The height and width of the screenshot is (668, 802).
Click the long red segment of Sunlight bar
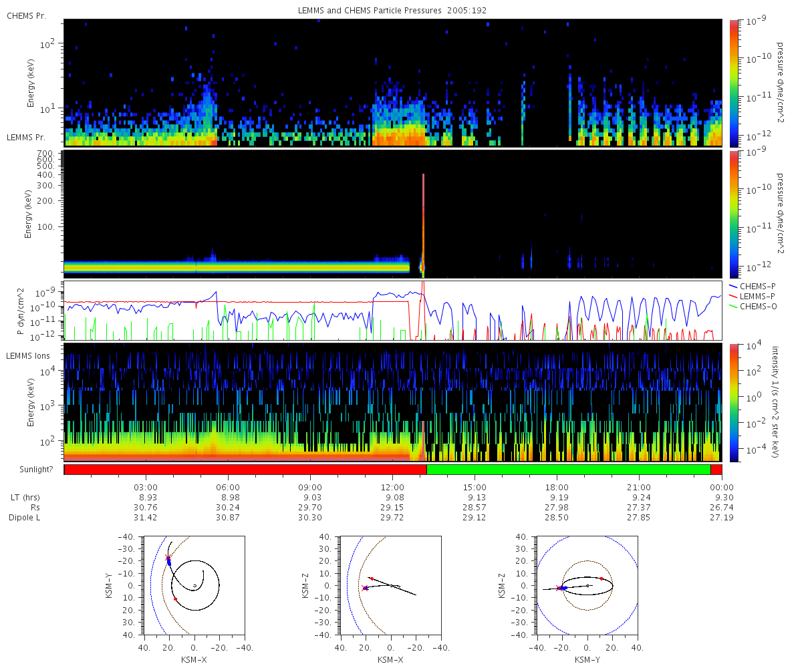click(245, 470)
